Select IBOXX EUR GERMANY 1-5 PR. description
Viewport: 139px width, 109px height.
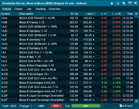point(38,35)
